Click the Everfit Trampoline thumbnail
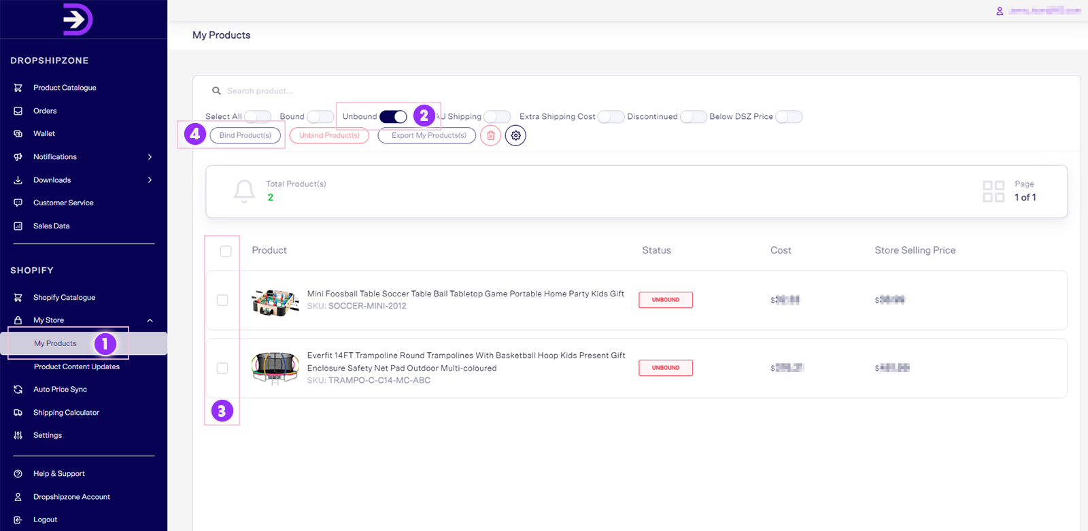 (275, 369)
